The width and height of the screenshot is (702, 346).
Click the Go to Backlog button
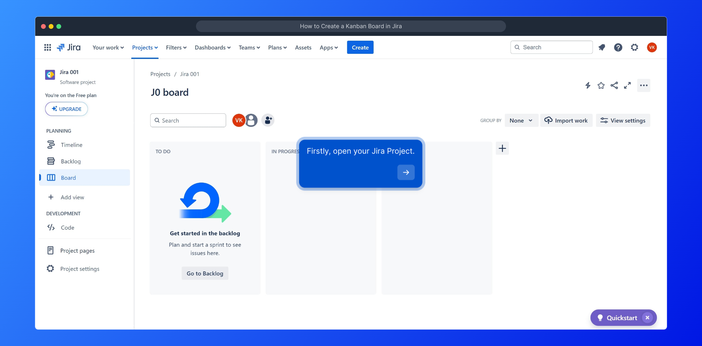pos(205,273)
